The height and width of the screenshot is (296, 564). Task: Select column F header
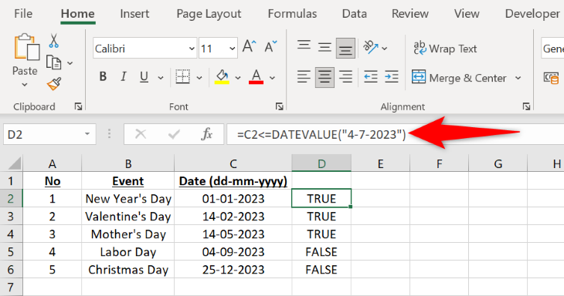pos(439,163)
